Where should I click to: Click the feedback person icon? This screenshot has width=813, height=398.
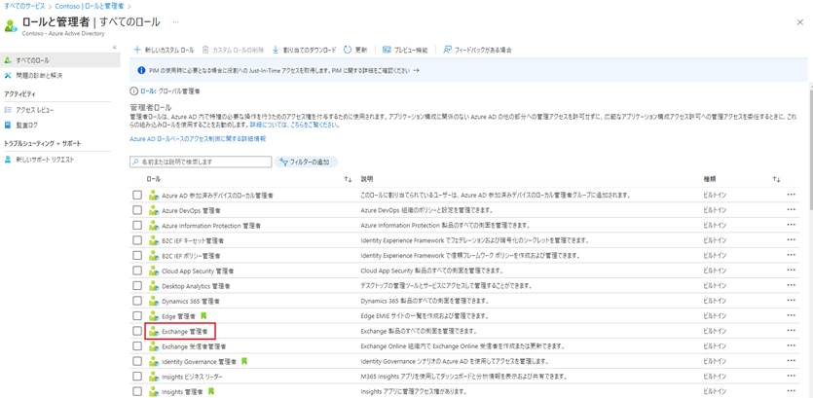tap(448, 50)
